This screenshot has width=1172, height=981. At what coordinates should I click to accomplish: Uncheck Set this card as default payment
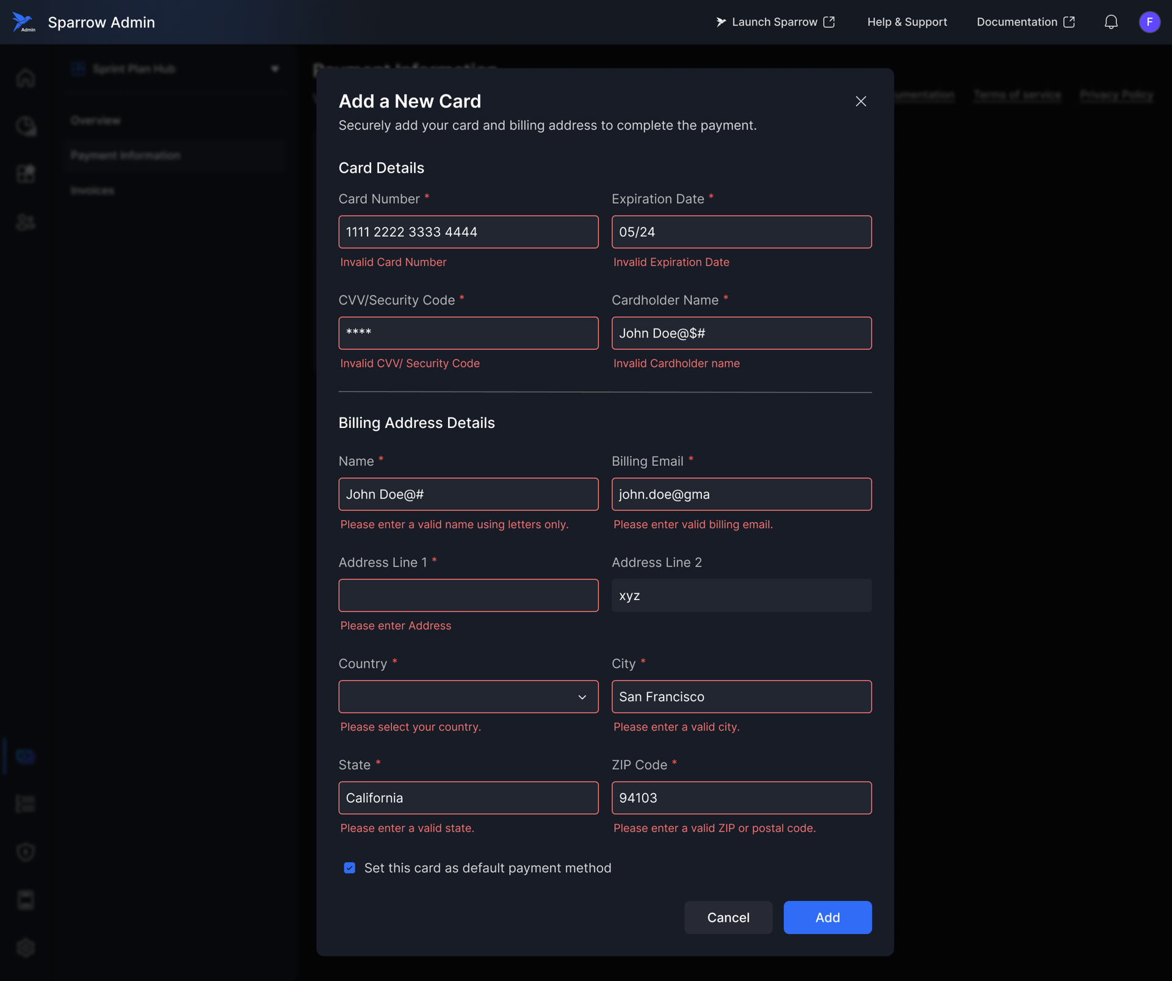click(349, 867)
